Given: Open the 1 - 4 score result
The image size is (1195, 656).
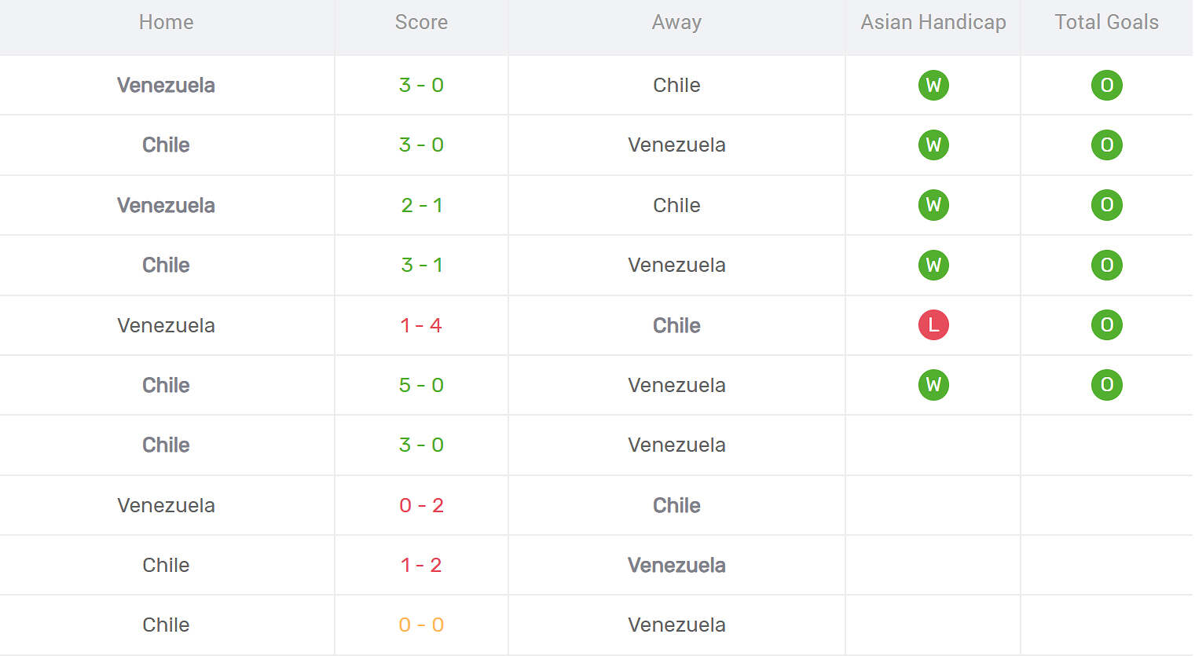Looking at the screenshot, I should tap(421, 325).
